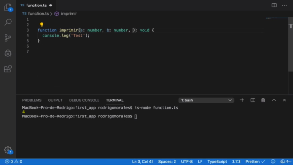The height and width of the screenshot is (165, 293).
Task: Click the feedback smiley icon
Action: tap(273, 161)
